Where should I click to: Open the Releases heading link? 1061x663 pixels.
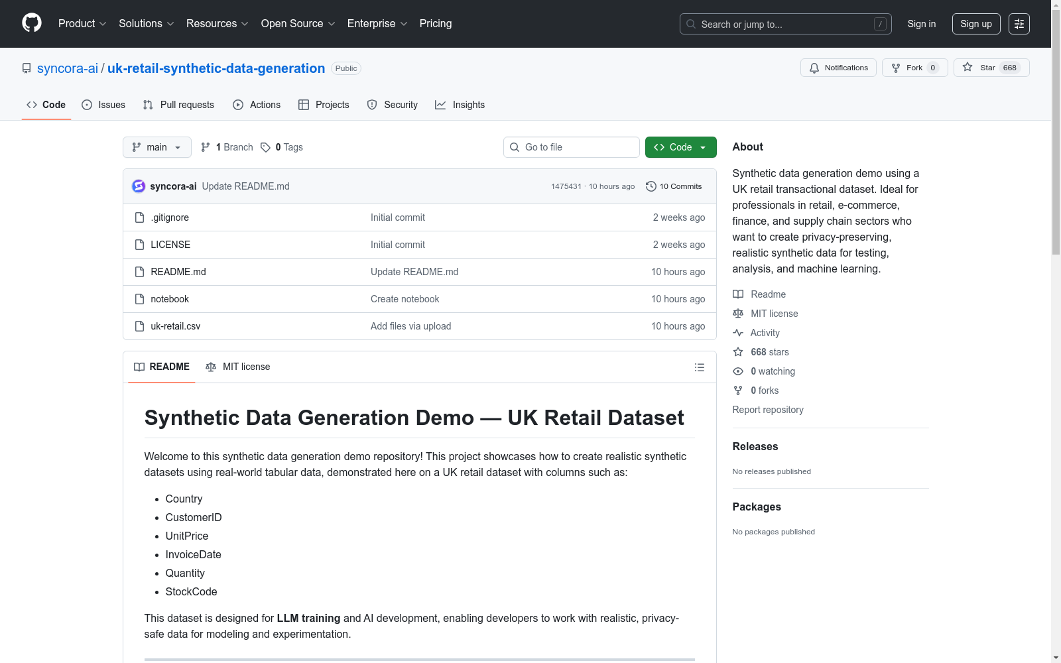755,447
